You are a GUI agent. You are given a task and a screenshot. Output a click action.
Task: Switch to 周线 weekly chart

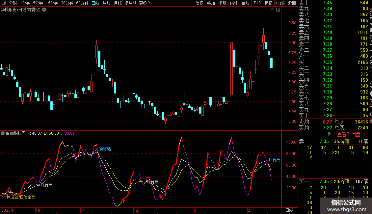pos(107,3)
